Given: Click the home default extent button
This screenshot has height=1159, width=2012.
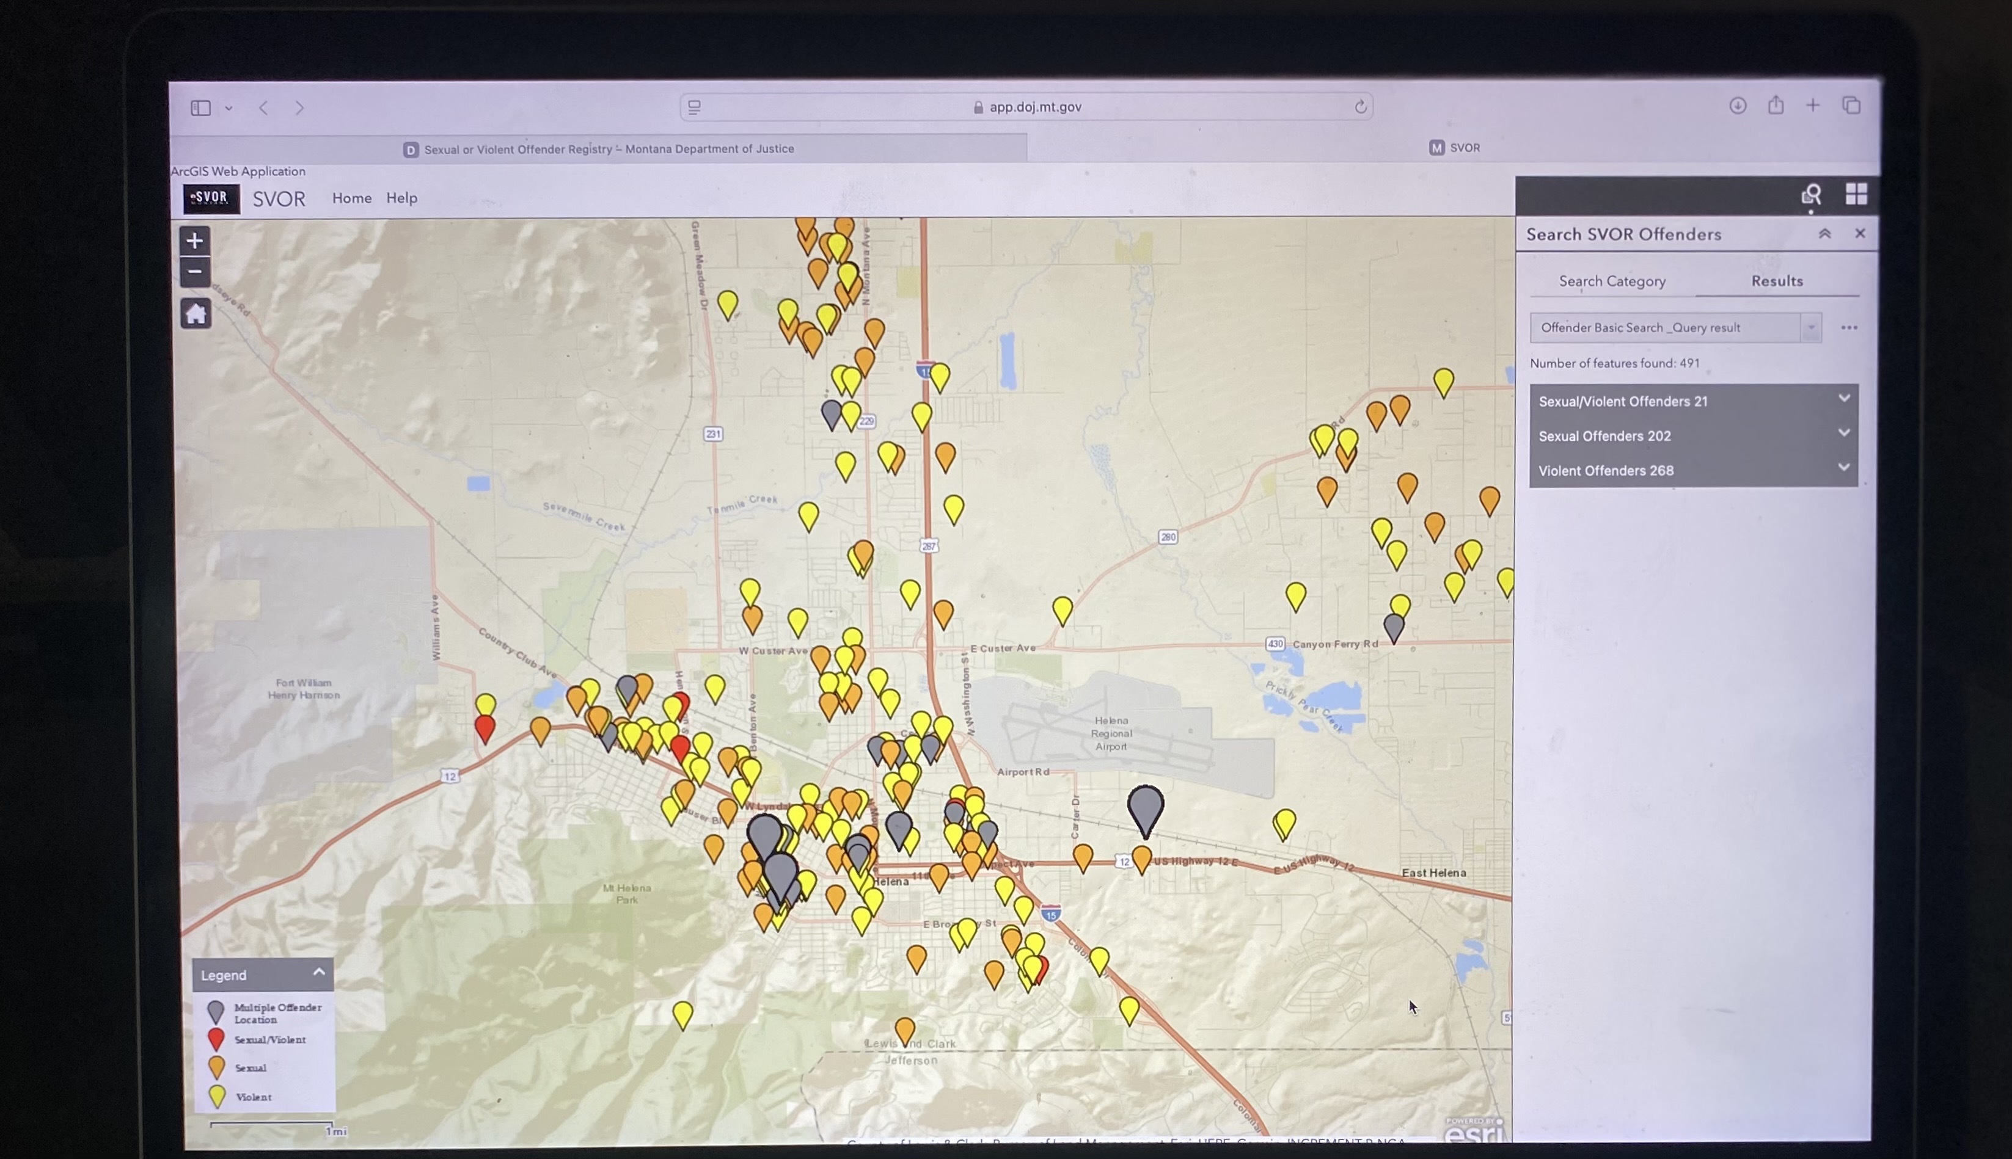Looking at the screenshot, I should [x=196, y=314].
